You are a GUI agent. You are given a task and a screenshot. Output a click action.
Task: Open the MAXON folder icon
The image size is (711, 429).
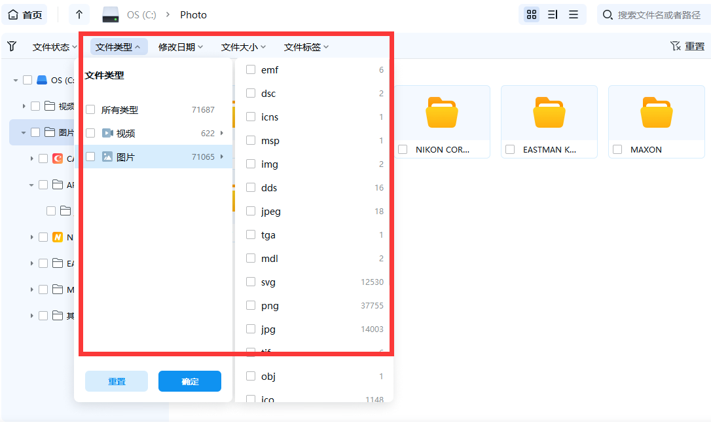(656, 113)
